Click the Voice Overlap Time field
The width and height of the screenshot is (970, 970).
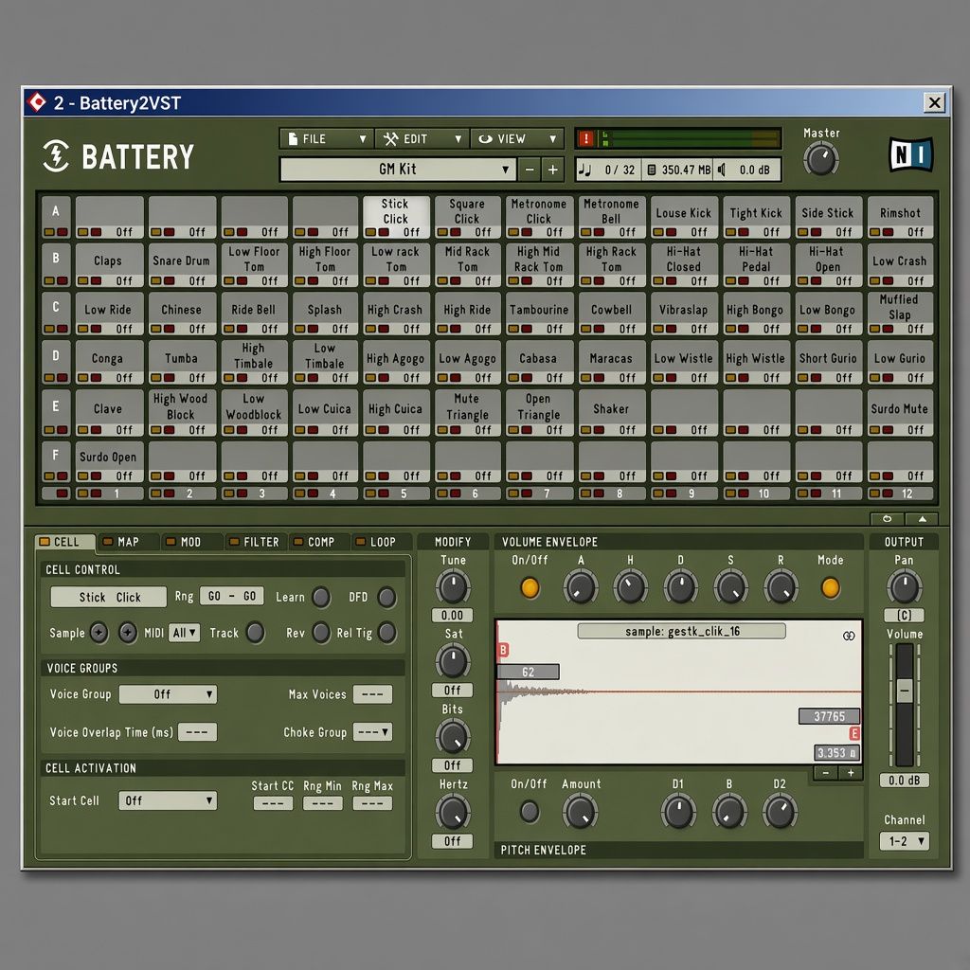197,732
